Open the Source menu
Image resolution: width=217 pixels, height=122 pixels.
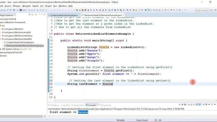(x=8, y=6)
